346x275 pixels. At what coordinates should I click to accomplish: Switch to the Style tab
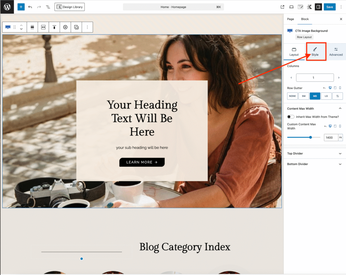point(315,51)
